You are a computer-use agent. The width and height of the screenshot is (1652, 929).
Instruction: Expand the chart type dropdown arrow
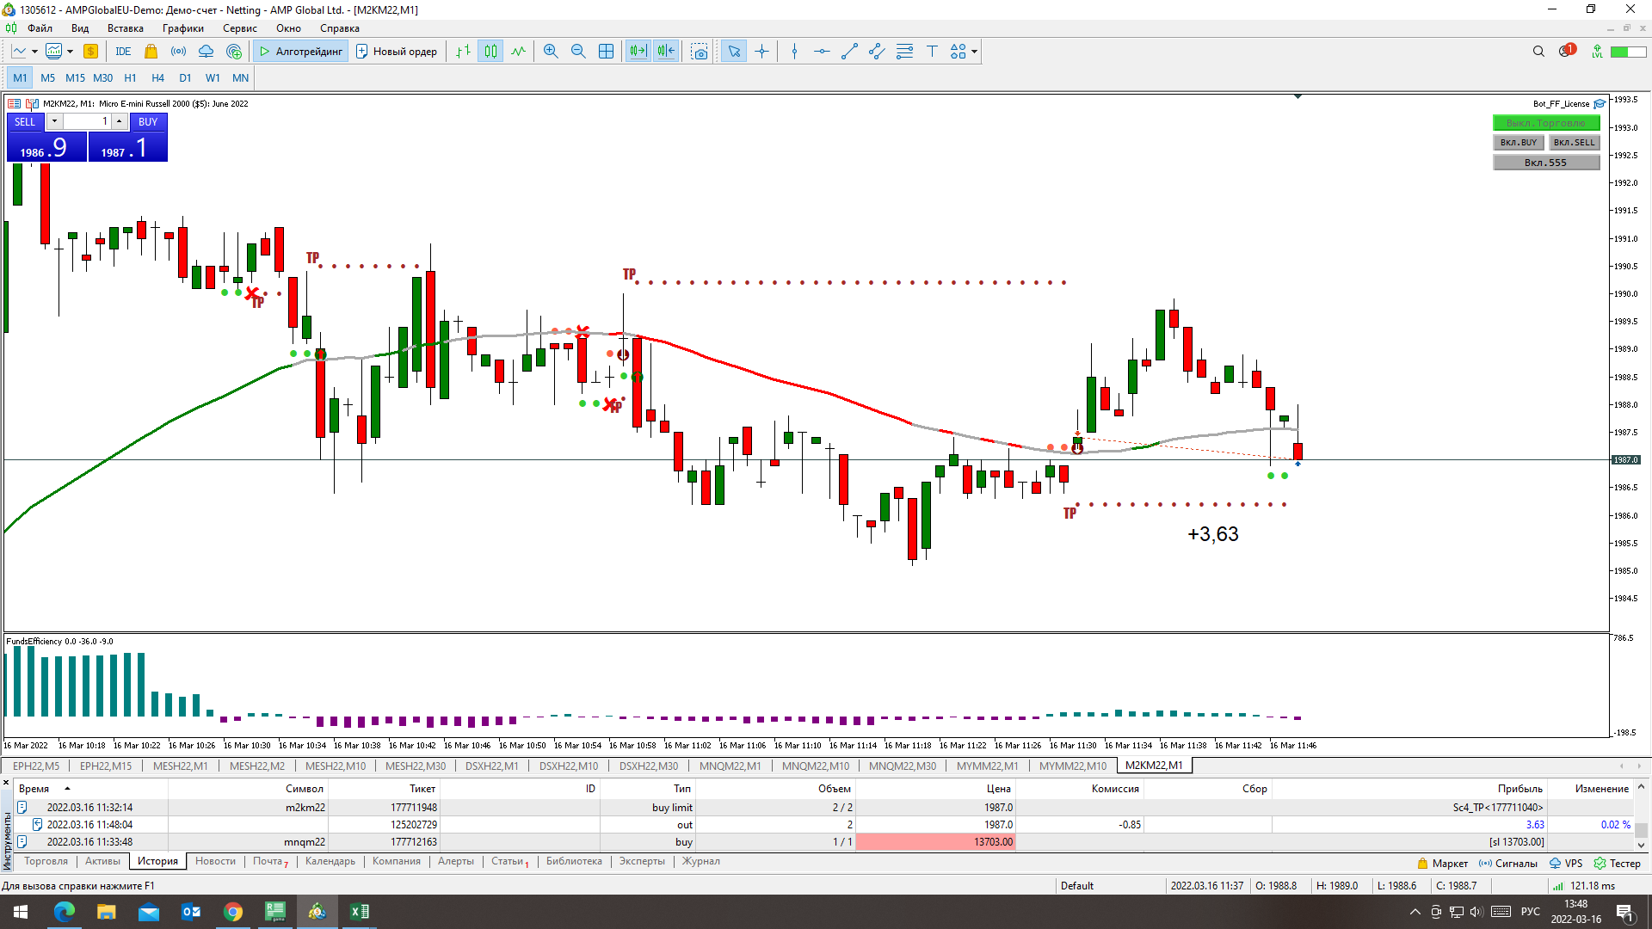click(x=34, y=52)
